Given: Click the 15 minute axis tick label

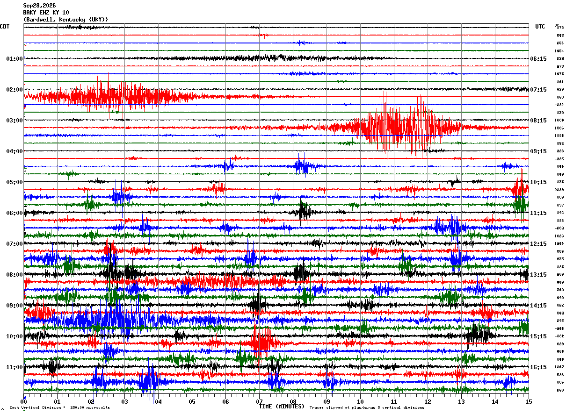Looking at the screenshot, I should click(x=528, y=401).
